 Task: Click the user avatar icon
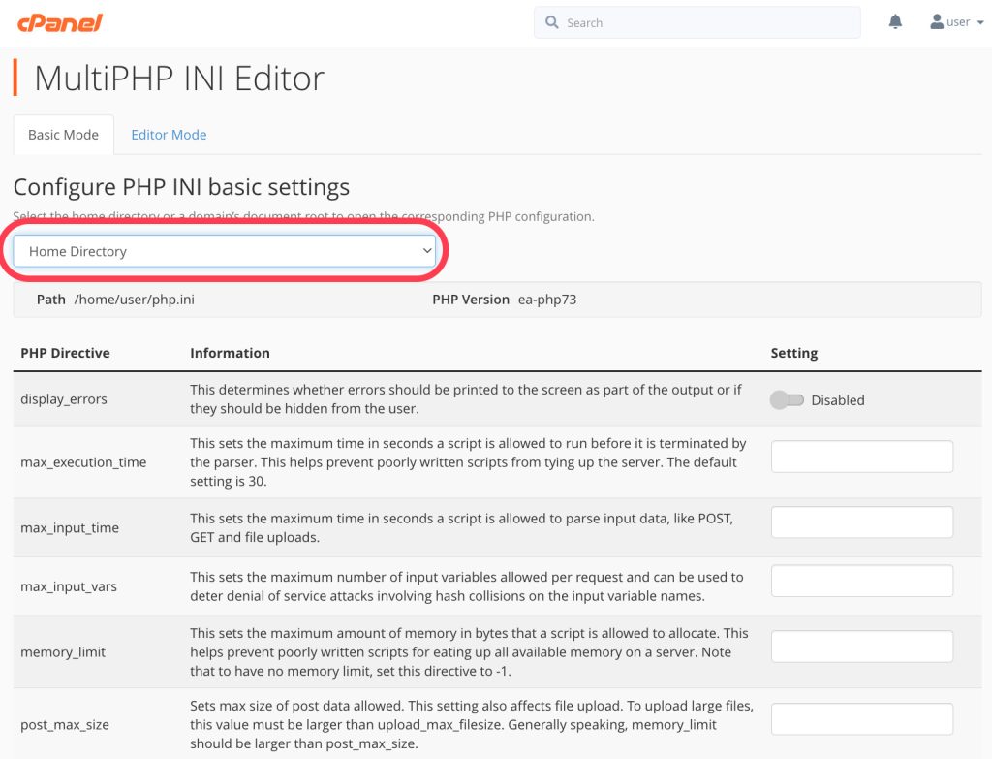coord(937,22)
